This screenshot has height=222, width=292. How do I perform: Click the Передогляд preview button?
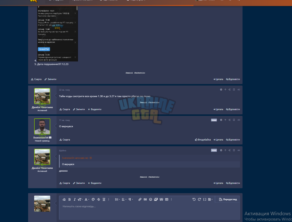click(228, 199)
